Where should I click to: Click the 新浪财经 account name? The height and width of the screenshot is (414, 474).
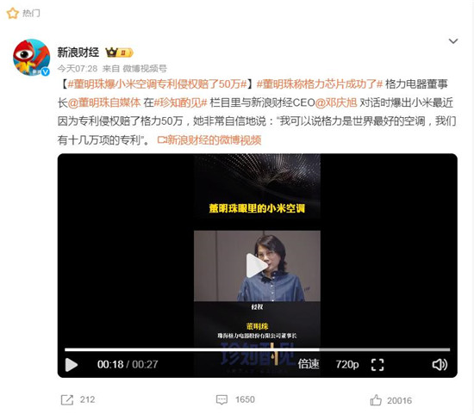click(x=78, y=53)
